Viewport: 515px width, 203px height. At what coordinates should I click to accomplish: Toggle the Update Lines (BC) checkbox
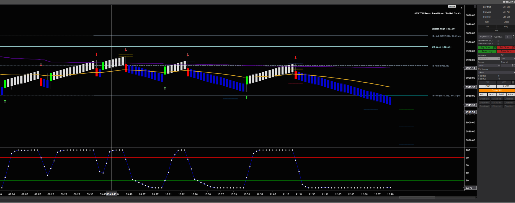pyautogui.click(x=498, y=41)
